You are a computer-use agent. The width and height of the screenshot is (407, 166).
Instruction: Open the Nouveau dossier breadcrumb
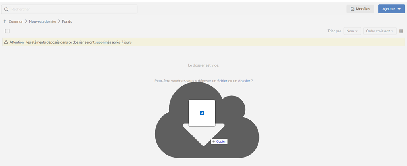click(42, 21)
